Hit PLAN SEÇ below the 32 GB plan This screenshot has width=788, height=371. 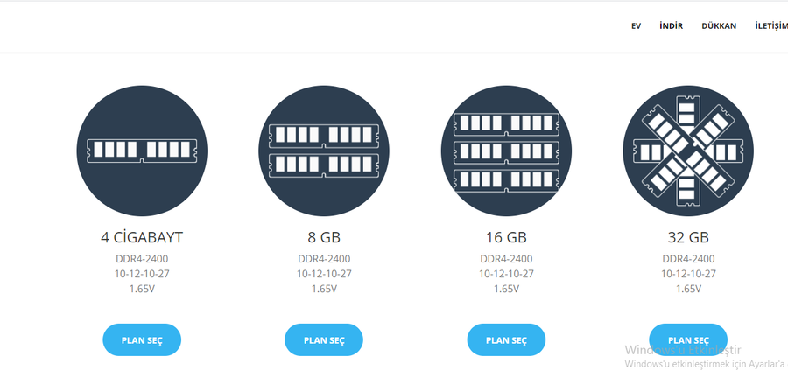tap(688, 340)
